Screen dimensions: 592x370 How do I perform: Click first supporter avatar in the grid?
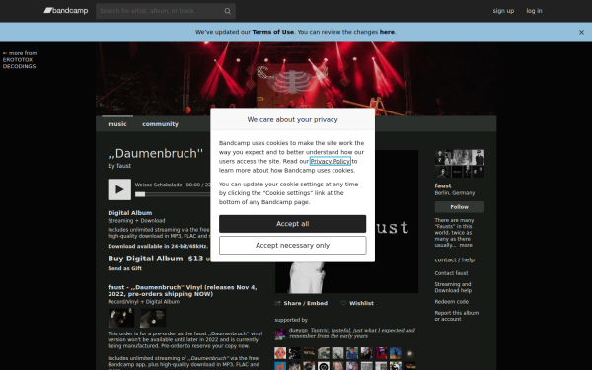[x=280, y=353]
